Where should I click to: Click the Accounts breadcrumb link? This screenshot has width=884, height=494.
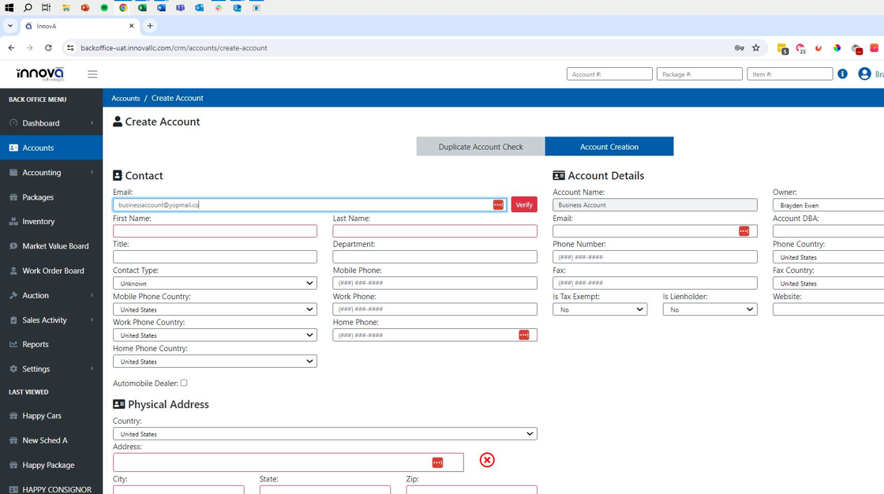[125, 98]
